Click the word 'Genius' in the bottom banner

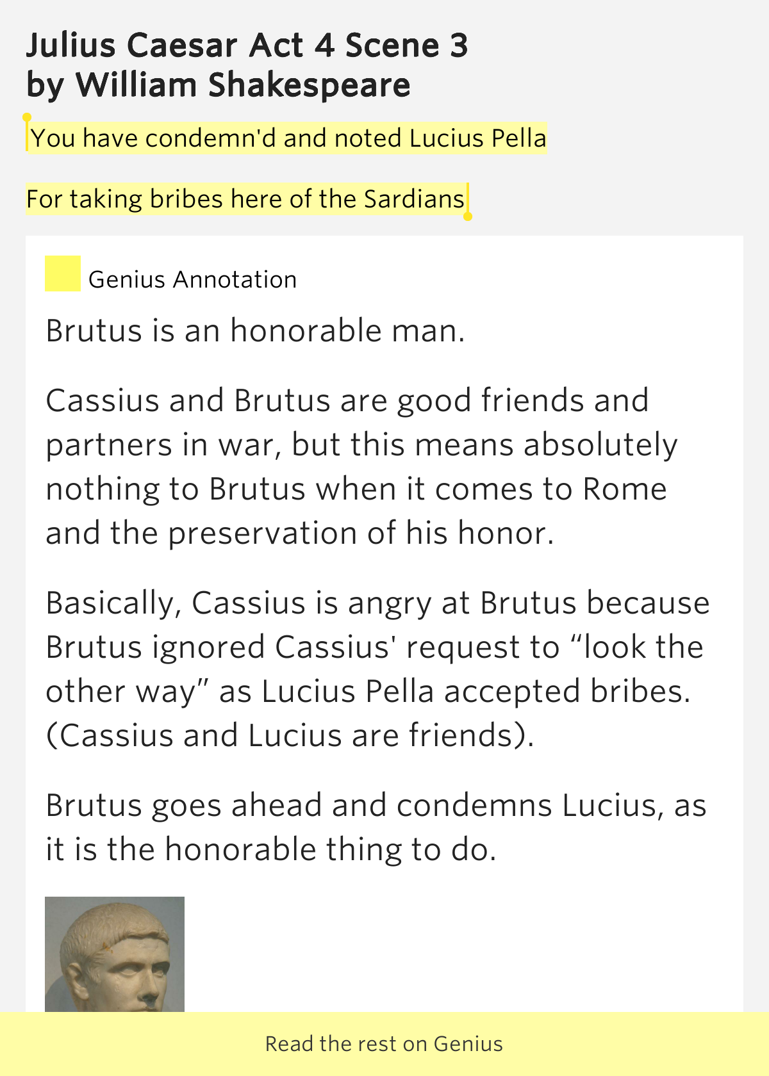tap(468, 1043)
